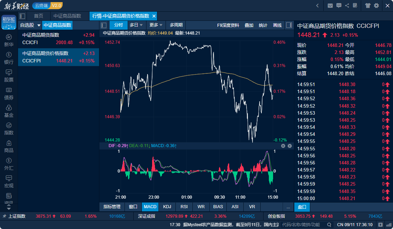Image resolution: width=393 pixels, height=229 pixels.
Task: Open 基金 section in left sidebar
Action: pos(9,111)
